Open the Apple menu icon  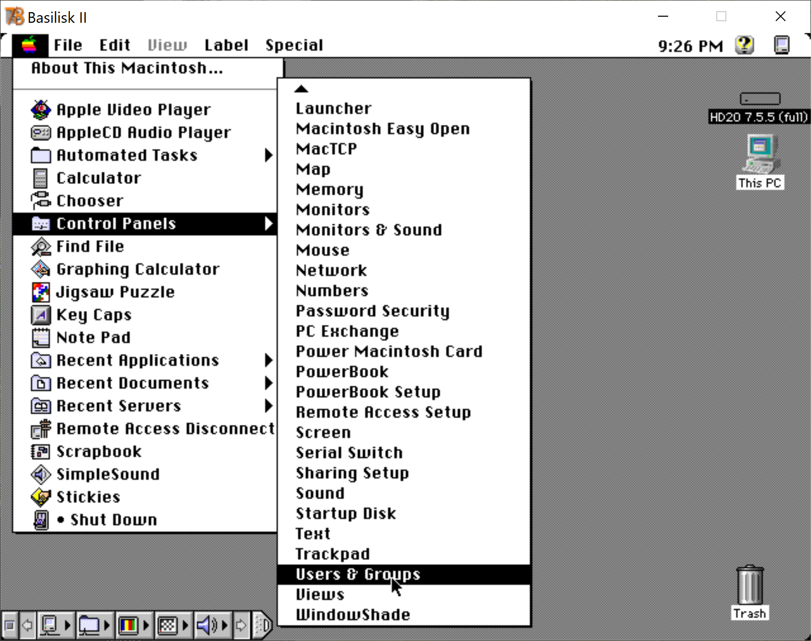[x=30, y=46]
